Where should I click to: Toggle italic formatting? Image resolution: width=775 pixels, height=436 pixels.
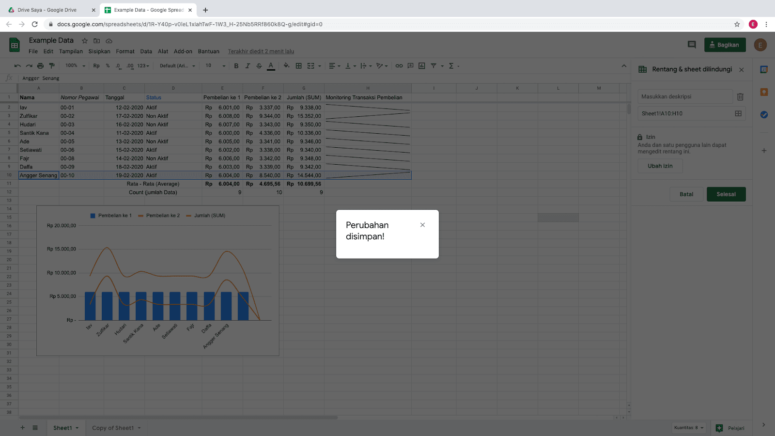(x=248, y=66)
